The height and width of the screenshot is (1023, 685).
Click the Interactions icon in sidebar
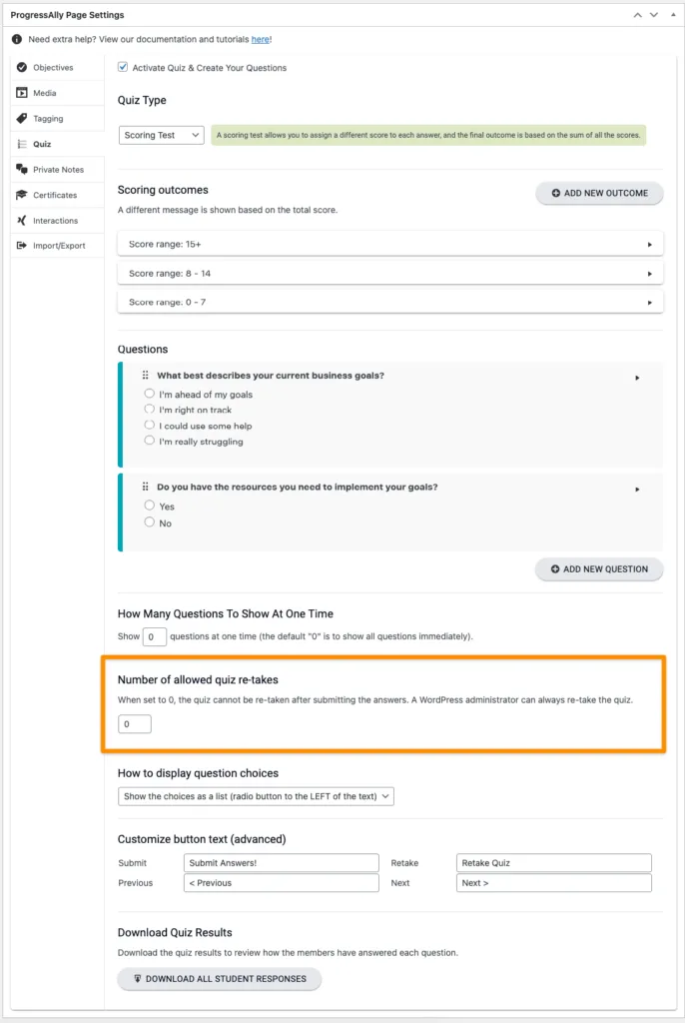pyautogui.click(x=22, y=221)
